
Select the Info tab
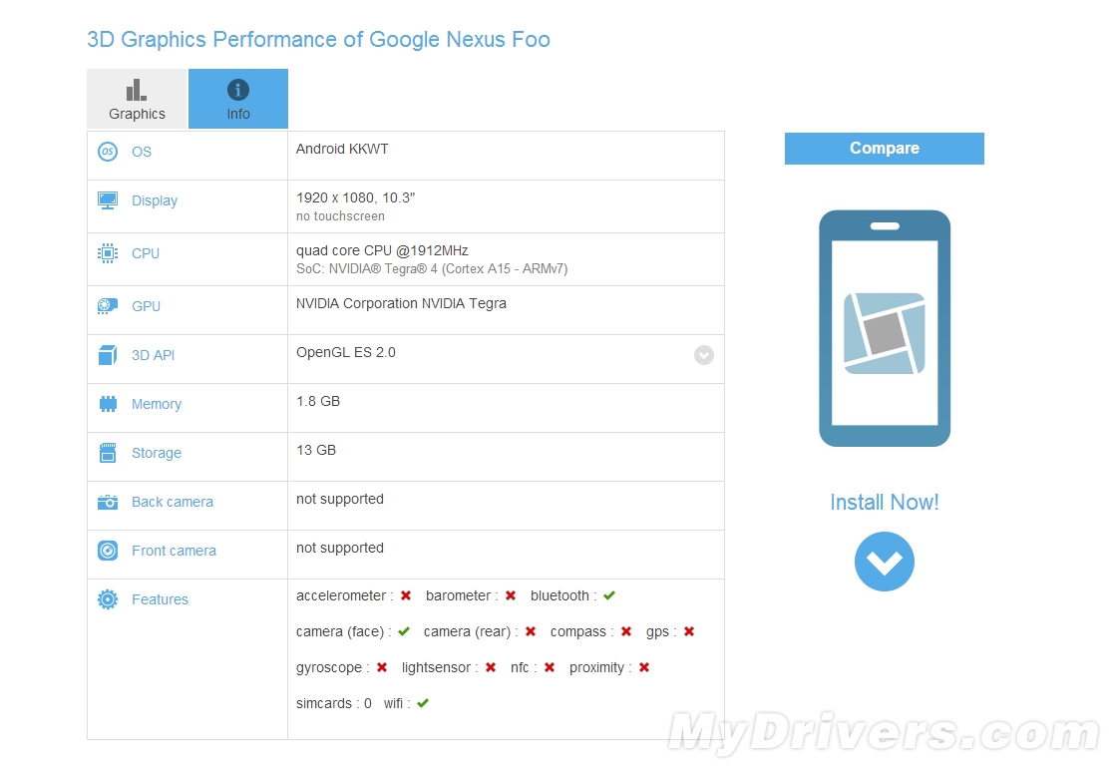pyautogui.click(x=238, y=99)
